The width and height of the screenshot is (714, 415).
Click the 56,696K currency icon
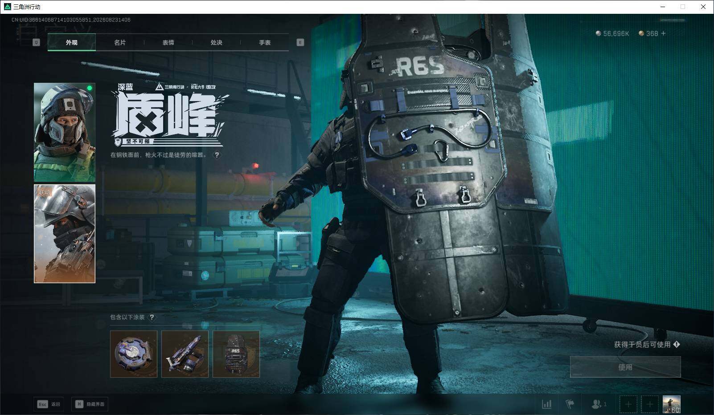point(599,33)
